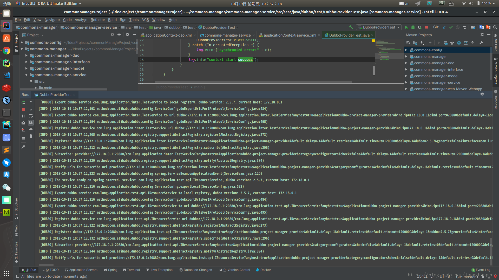Open the Event Log
This screenshot has height=280, width=499.
pyautogui.click(x=481, y=270)
